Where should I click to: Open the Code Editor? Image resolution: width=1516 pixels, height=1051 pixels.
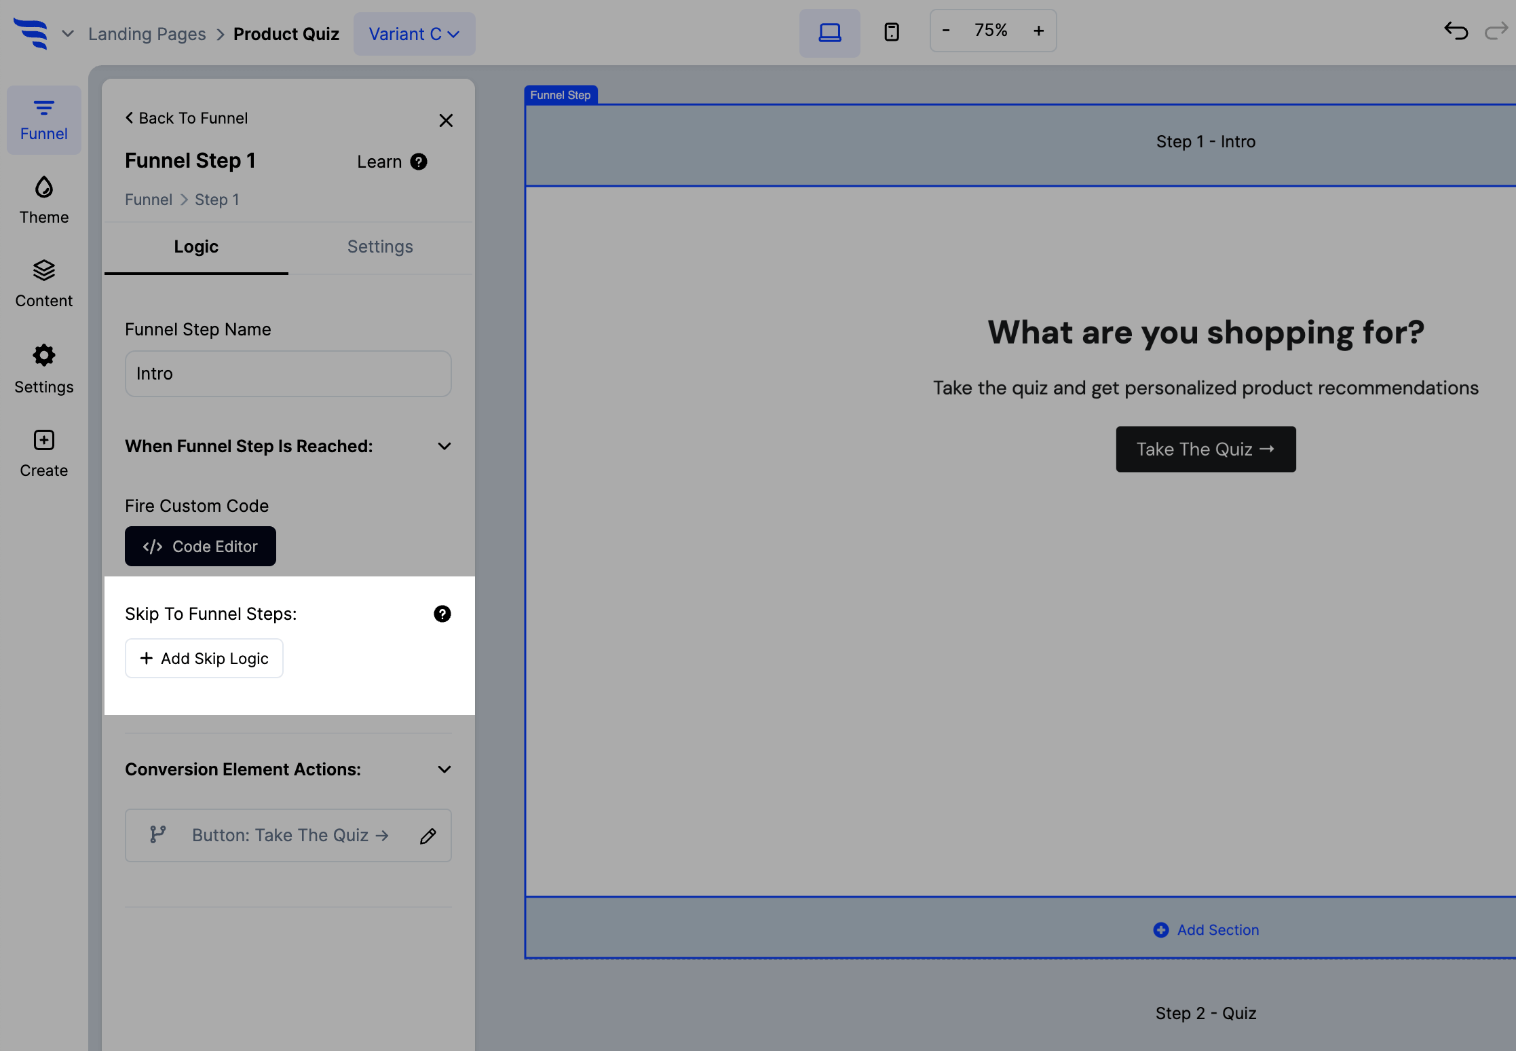(x=200, y=547)
